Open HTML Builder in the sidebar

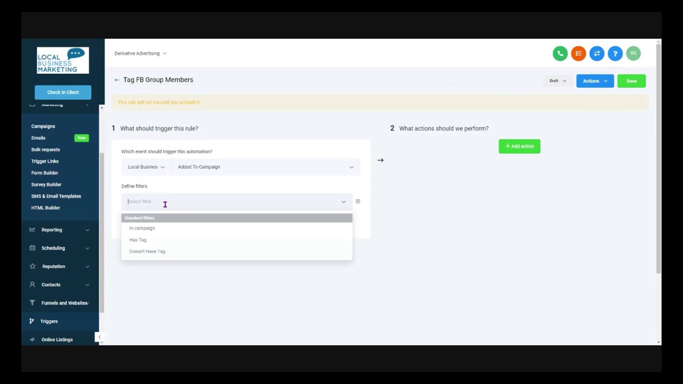(x=45, y=208)
